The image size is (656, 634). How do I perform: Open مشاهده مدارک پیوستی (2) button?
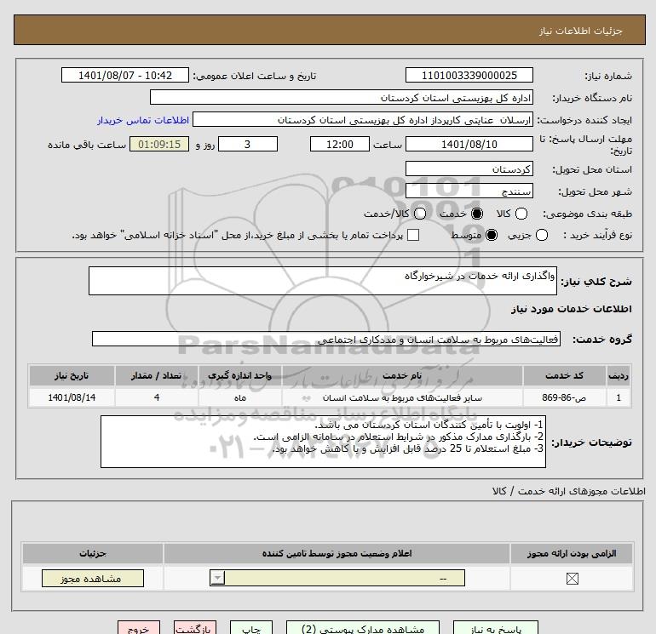(363, 627)
